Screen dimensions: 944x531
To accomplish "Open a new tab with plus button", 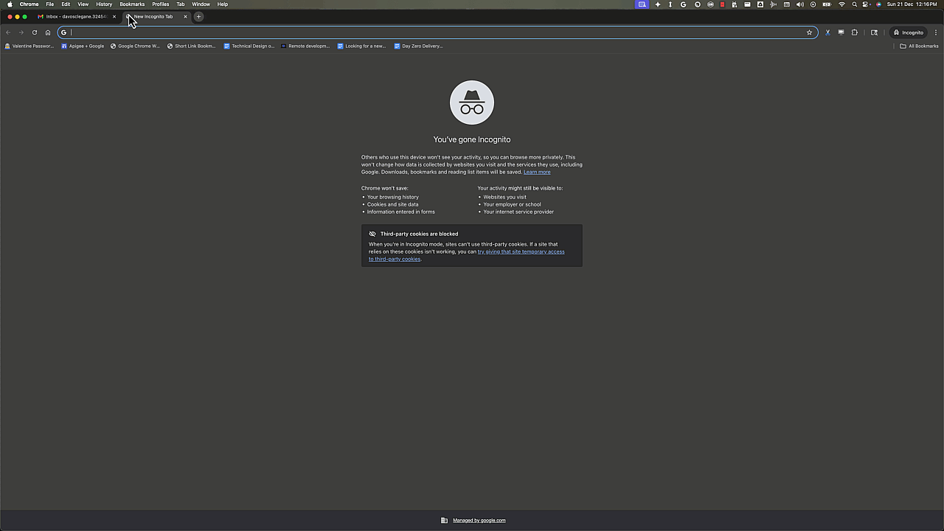I will 198,16.
